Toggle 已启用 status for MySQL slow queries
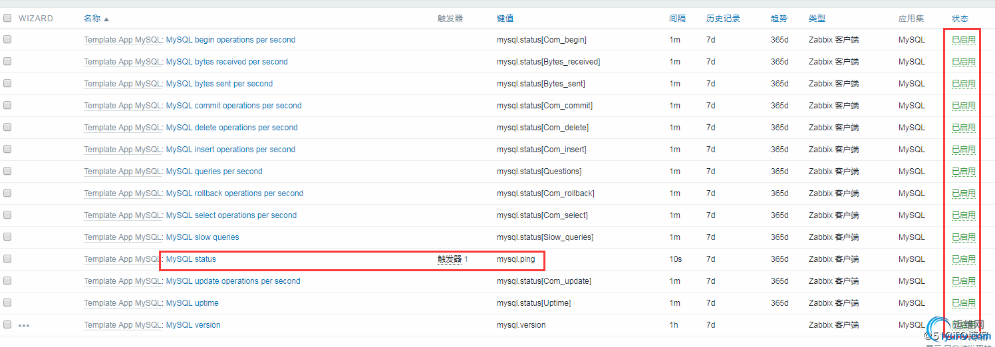Screen dimensions: 995x347 pyautogui.click(x=963, y=237)
